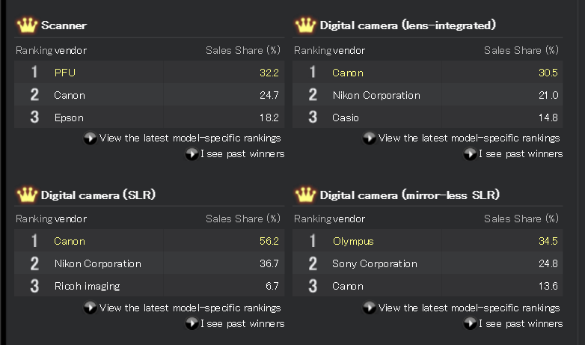This screenshot has height=345, width=585.
Task: View model-specific rankings for mirror-less SLR
Action: [x=468, y=308]
